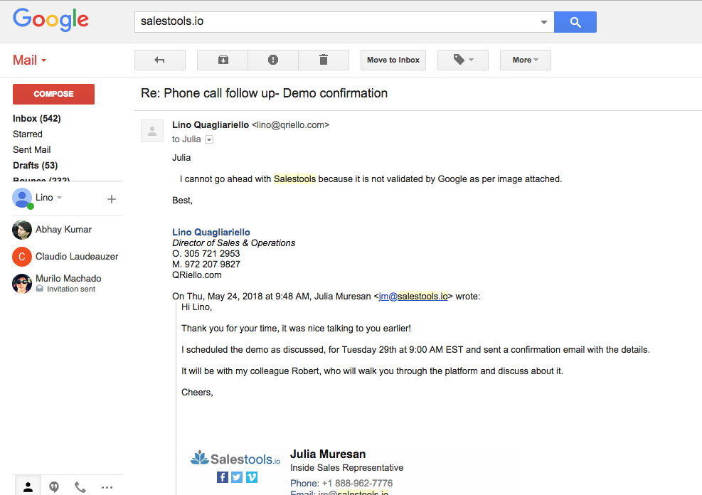
Task: Open the Labels tag dropdown
Action: (x=463, y=60)
